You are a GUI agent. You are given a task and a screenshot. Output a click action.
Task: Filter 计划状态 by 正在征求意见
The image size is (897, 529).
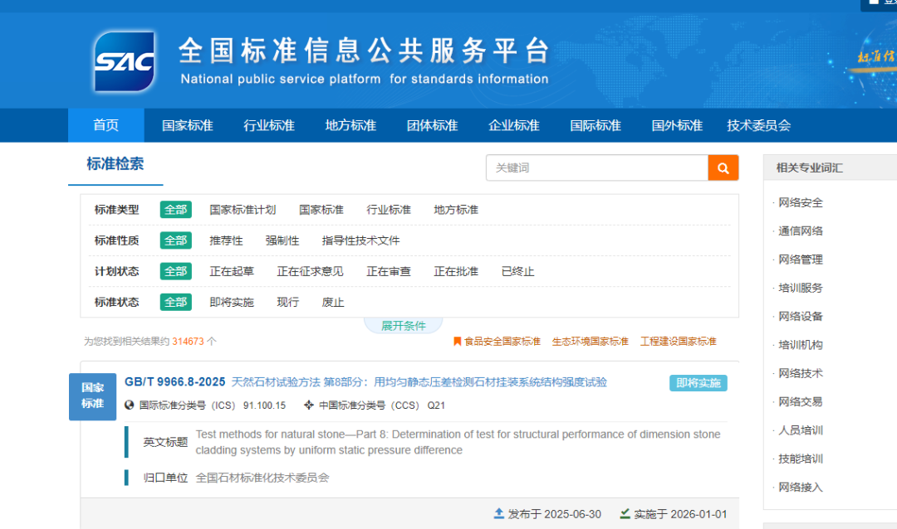310,271
